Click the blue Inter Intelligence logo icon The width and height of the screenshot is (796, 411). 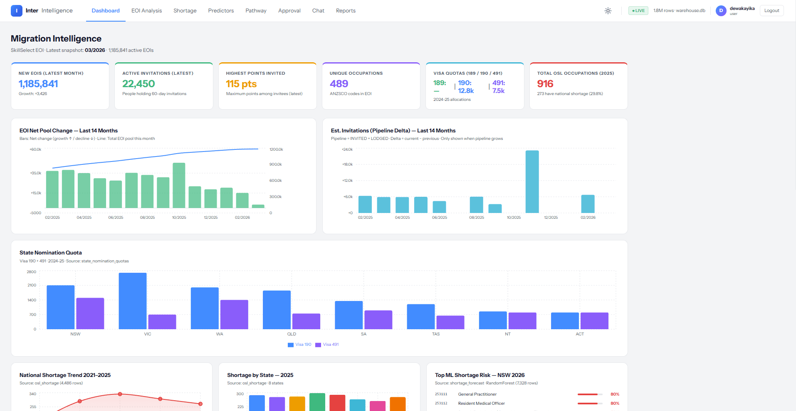[17, 11]
